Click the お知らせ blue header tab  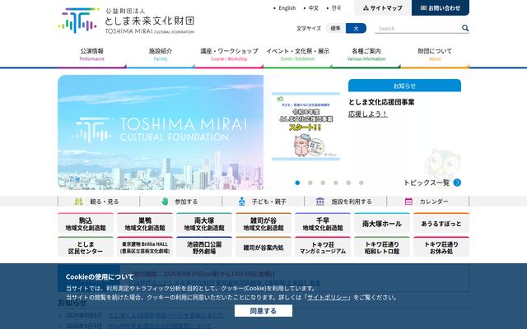[x=404, y=86]
